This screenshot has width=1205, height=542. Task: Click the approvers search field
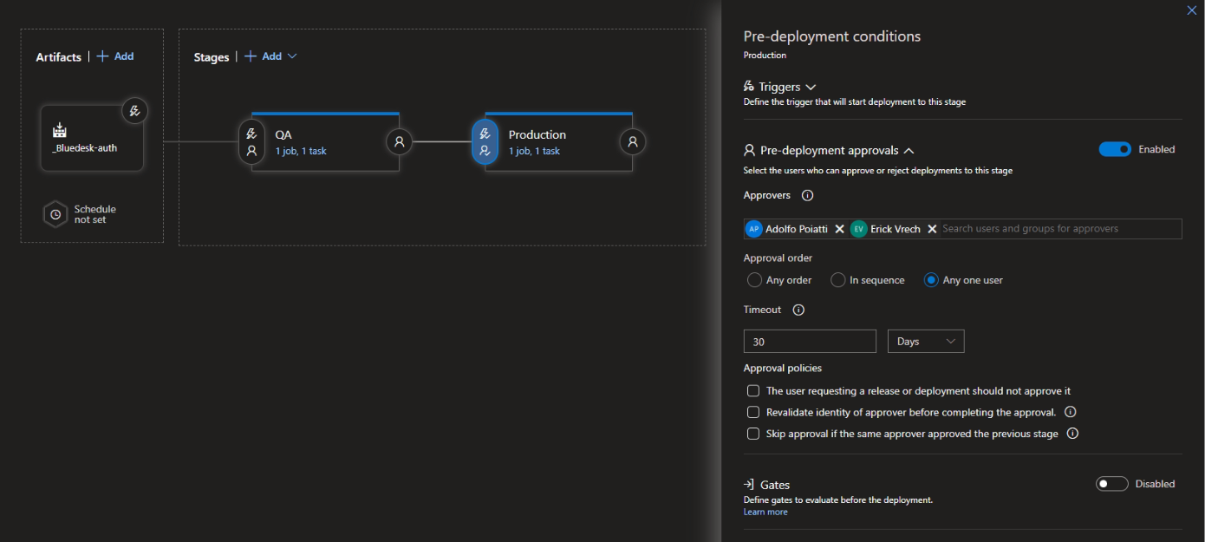1060,229
